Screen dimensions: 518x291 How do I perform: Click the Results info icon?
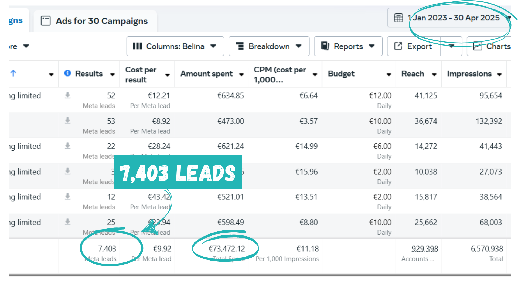[67, 73]
